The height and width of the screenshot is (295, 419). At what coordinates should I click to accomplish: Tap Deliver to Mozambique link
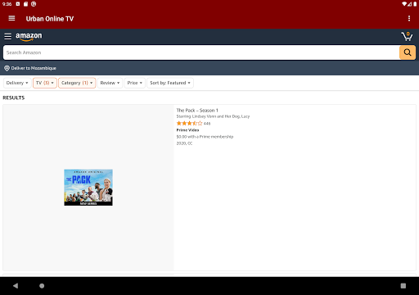tap(34, 68)
